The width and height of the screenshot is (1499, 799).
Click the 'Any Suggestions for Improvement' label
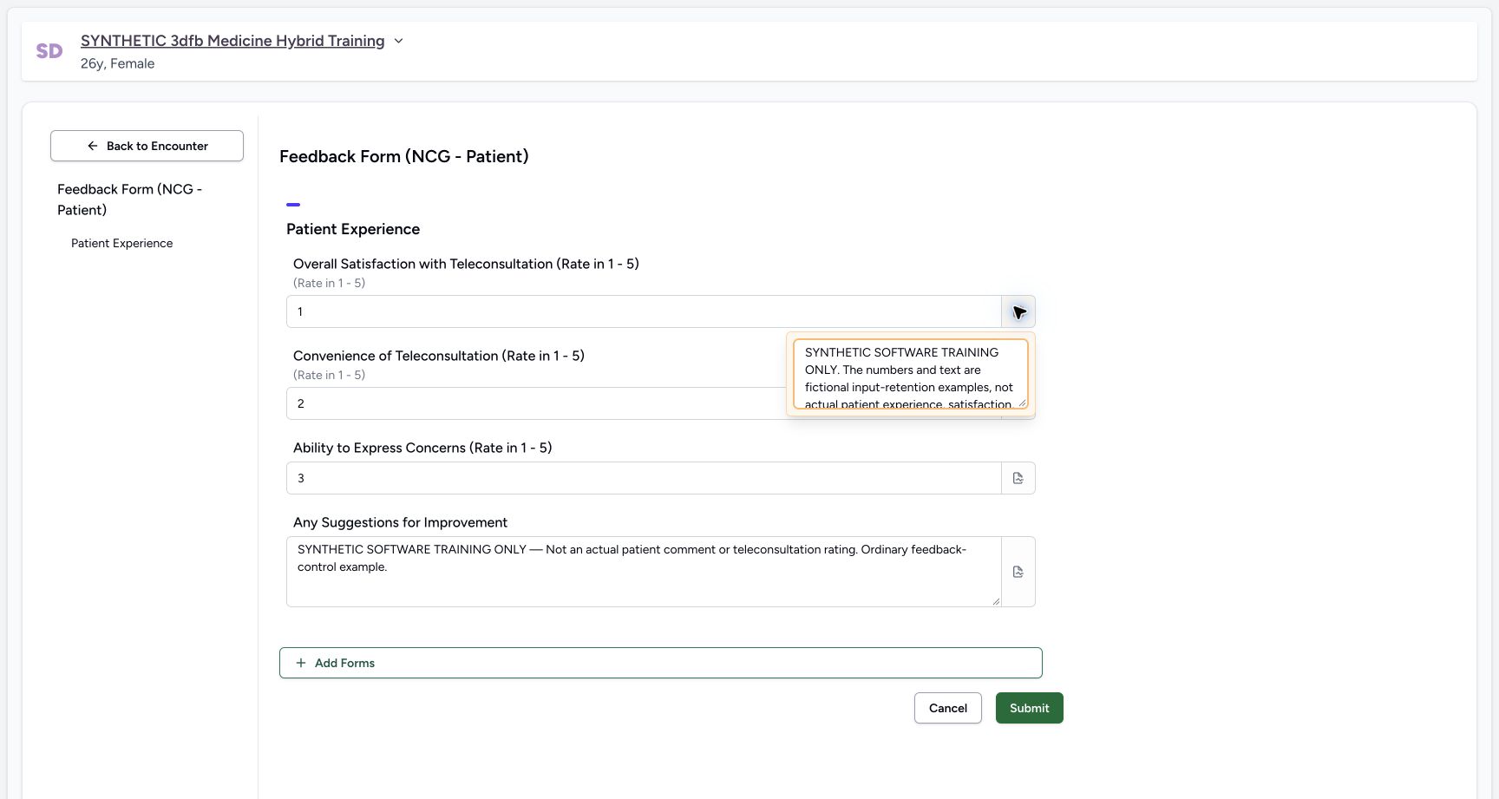coord(400,522)
